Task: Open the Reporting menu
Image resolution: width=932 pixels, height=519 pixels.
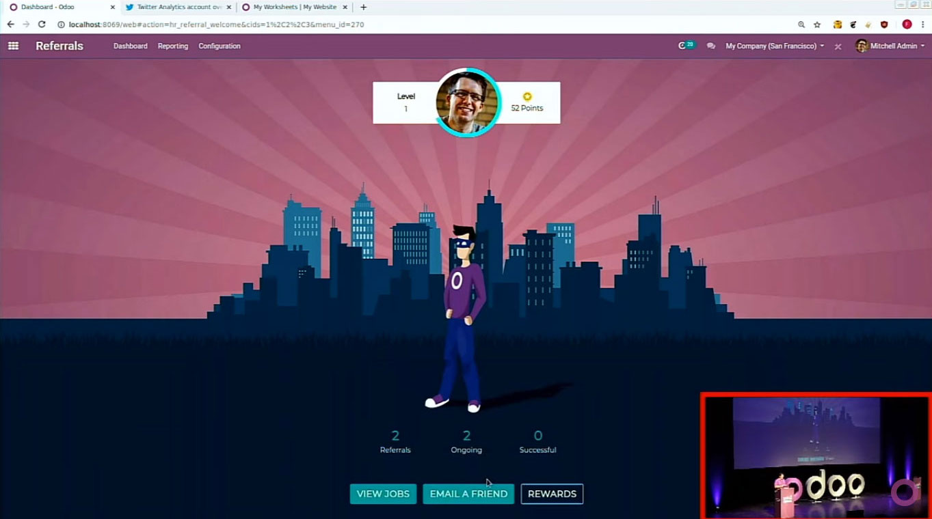Action: [173, 46]
